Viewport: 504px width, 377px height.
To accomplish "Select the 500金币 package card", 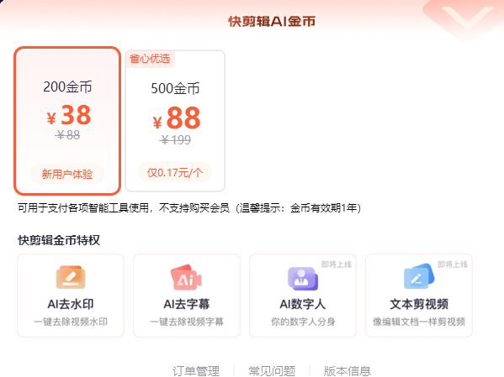I will tap(175, 121).
